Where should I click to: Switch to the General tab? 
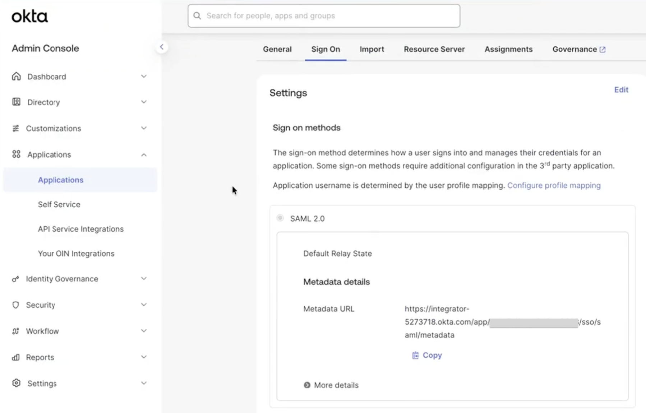tap(277, 49)
